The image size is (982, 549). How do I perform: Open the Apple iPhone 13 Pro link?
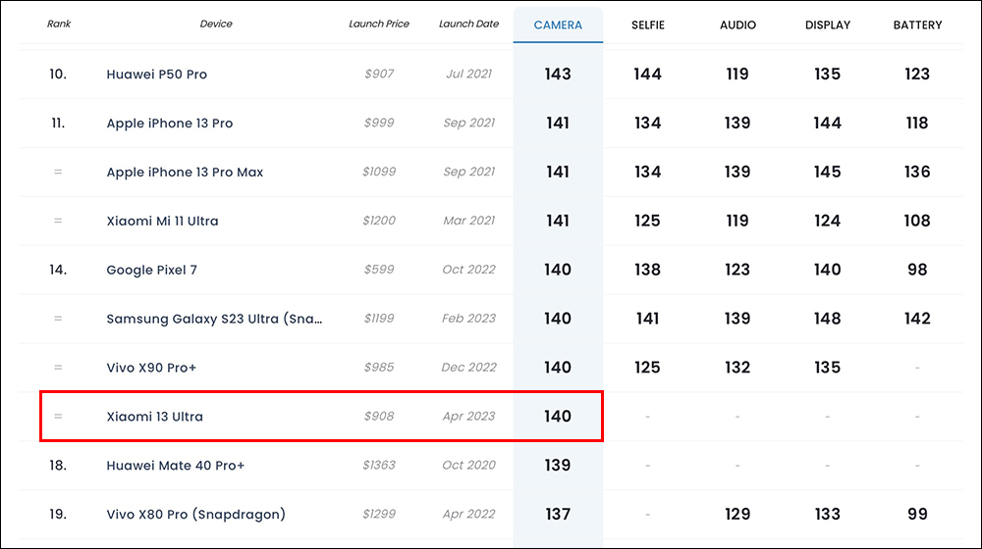point(170,124)
